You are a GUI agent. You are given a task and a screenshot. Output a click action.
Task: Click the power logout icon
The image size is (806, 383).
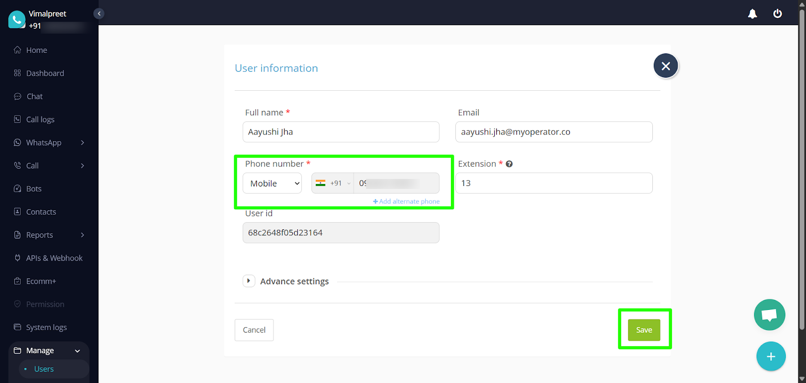777,14
